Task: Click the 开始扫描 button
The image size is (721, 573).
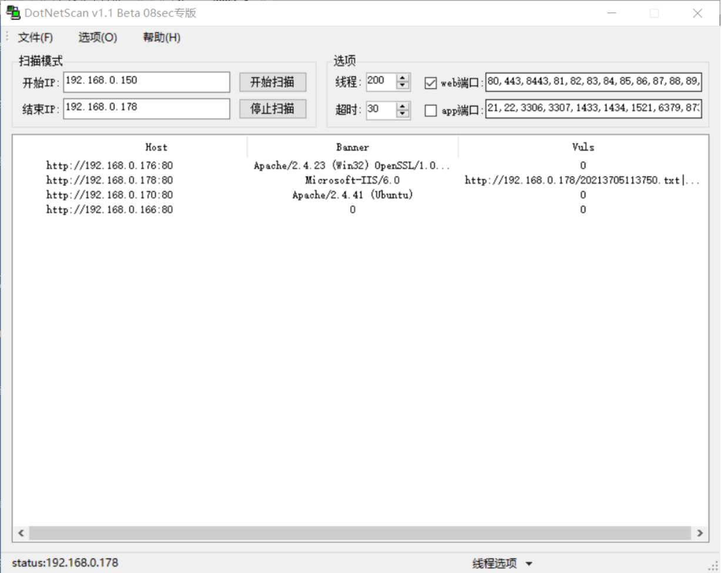Action: coord(271,82)
